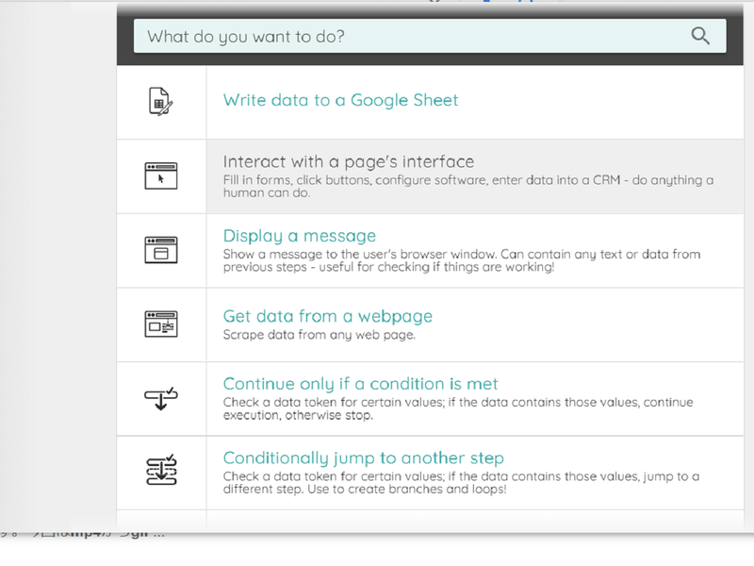Click the webpage scraping icon

point(161,325)
